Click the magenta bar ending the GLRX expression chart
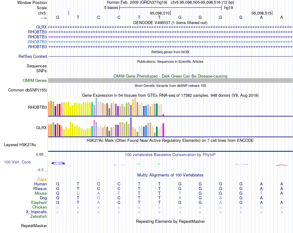Viewport: 293px width, 233px height. pyautogui.click(x=163, y=129)
